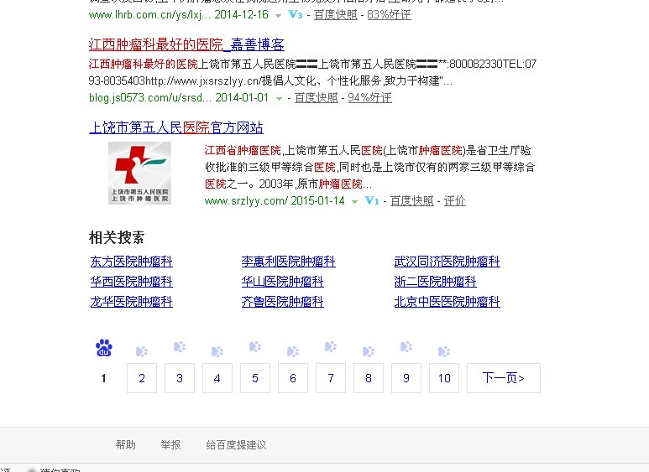Click the paw print icon above page 4

click(x=217, y=351)
